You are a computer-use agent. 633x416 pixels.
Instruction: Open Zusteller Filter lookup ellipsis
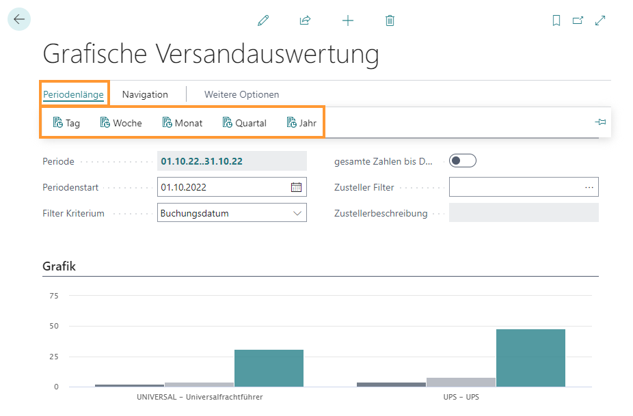click(589, 187)
